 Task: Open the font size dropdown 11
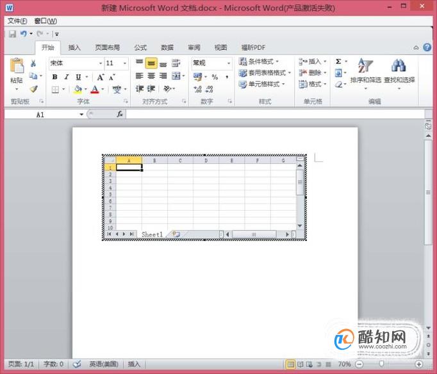pyautogui.click(x=124, y=63)
